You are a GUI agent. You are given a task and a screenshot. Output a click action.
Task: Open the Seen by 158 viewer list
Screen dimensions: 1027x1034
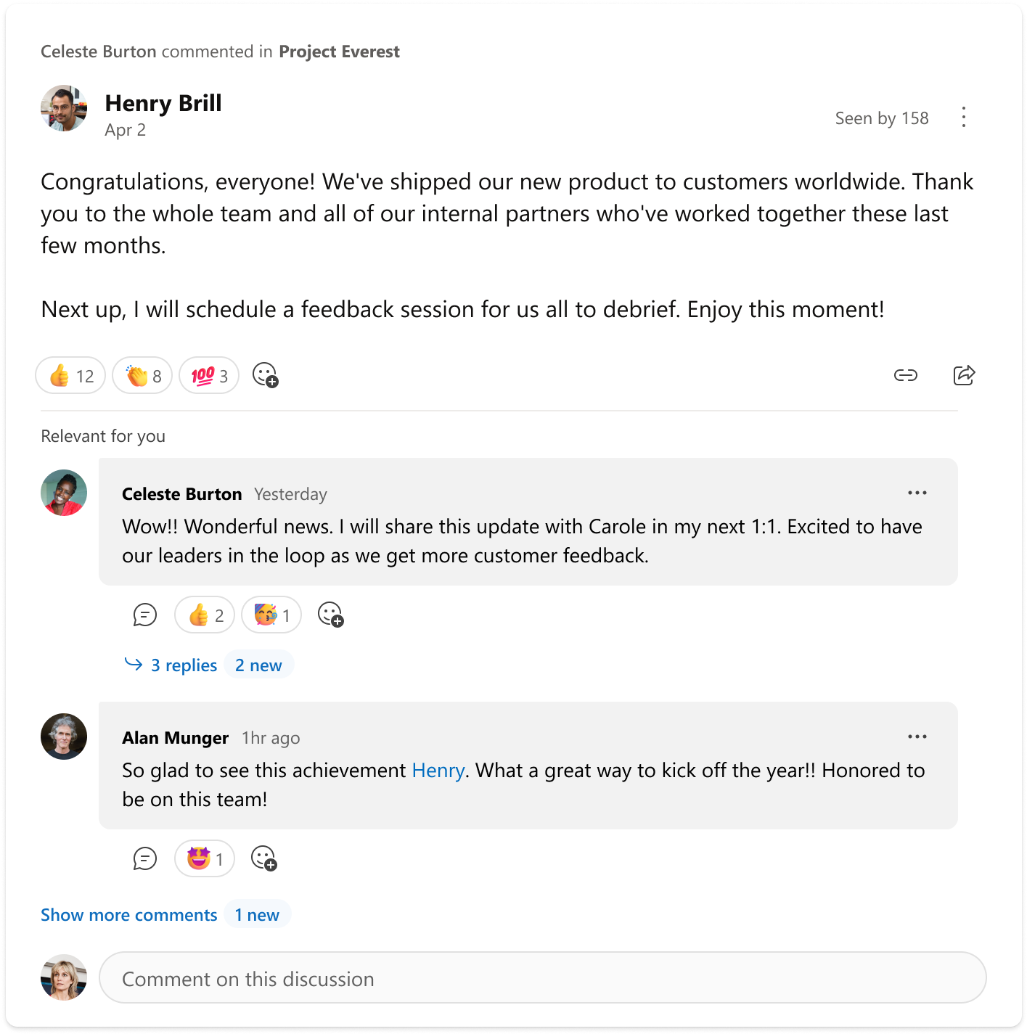click(x=882, y=118)
